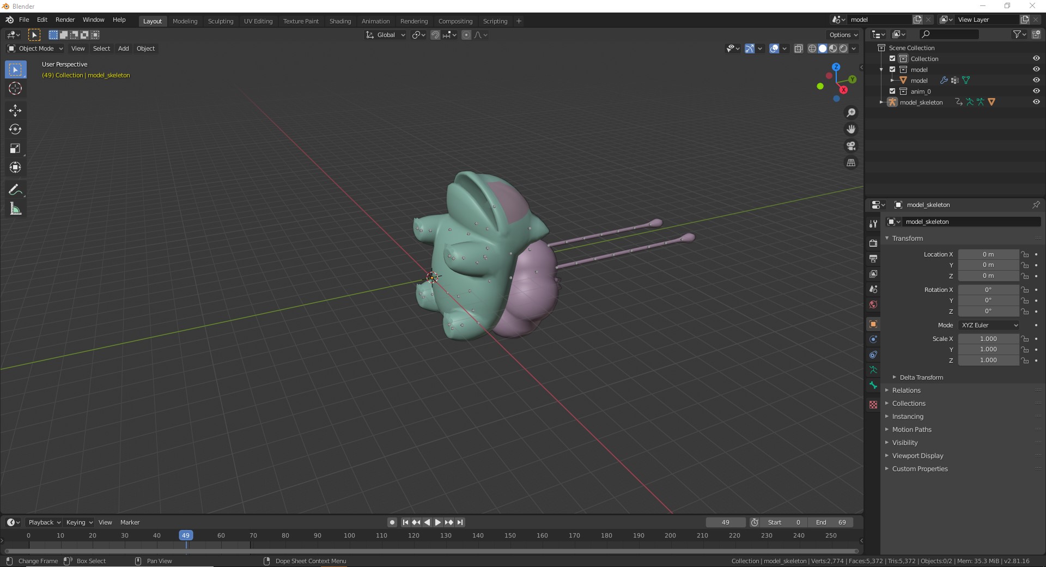Viewport: 1046px width, 567px height.
Task: Switch viewport shading to rendered
Action: click(843, 49)
